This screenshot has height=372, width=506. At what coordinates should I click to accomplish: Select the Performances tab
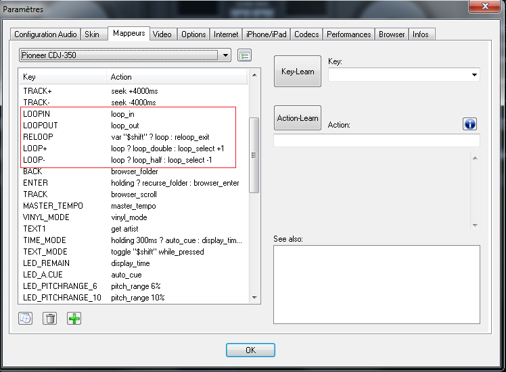pyautogui.click(x=348, y=34)
